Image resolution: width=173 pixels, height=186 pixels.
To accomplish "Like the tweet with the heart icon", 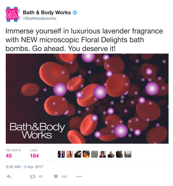I will (56, 176).
